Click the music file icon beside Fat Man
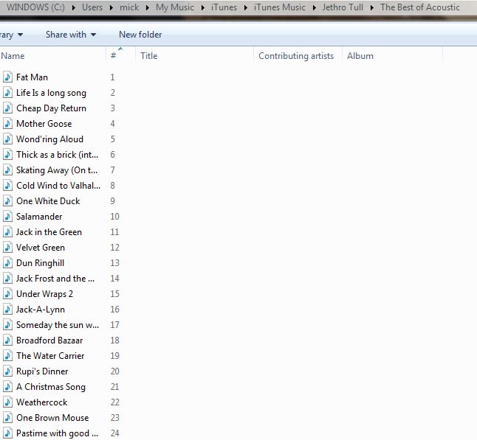 [x=7, y=77]
